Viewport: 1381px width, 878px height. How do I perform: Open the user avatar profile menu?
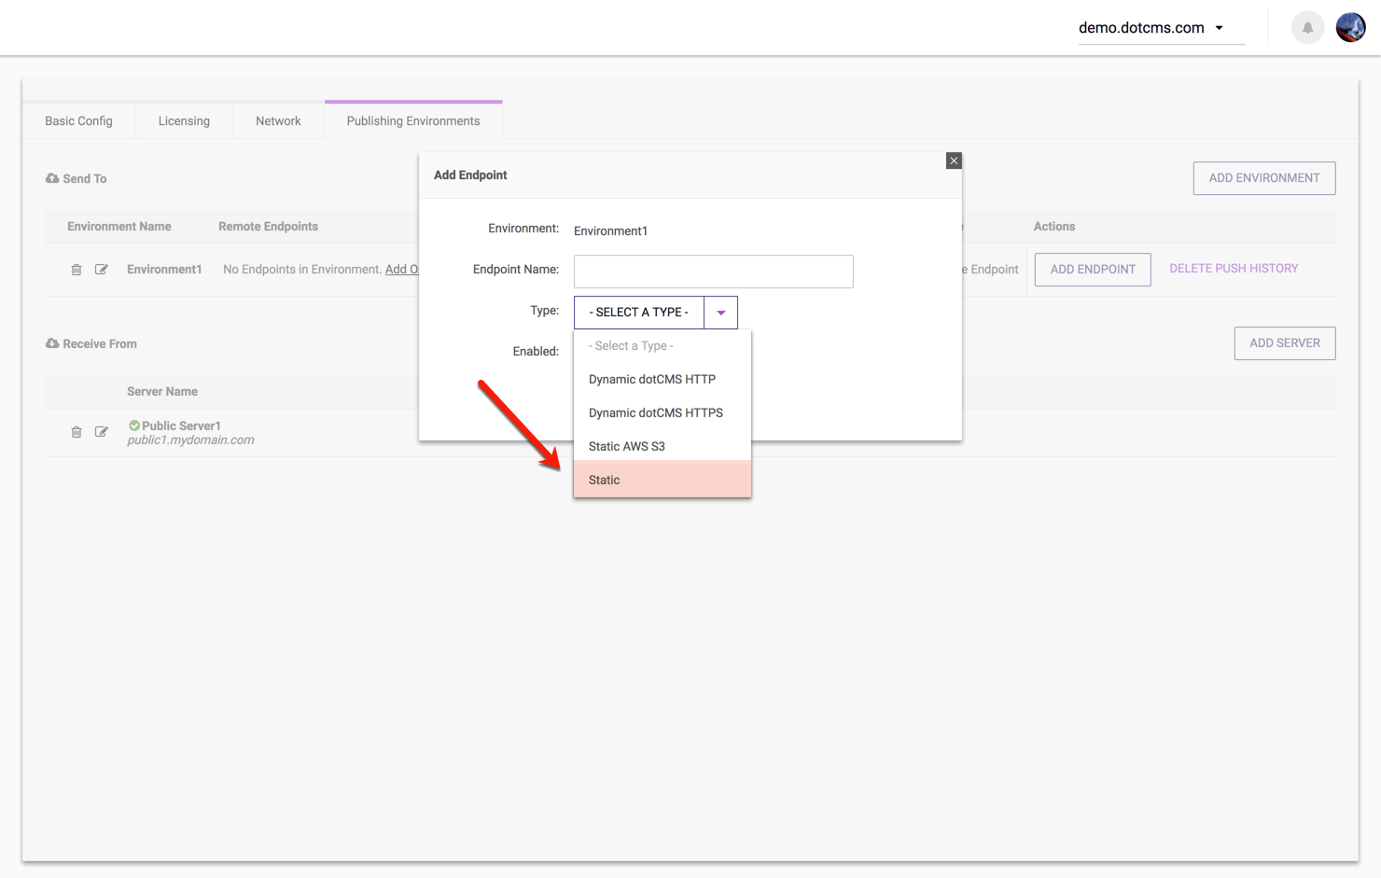(x=1350, y=28)
